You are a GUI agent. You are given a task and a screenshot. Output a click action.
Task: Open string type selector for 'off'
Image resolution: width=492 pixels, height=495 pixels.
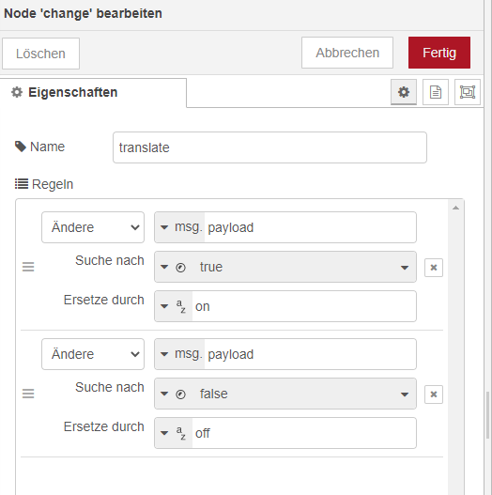point(174,433)
